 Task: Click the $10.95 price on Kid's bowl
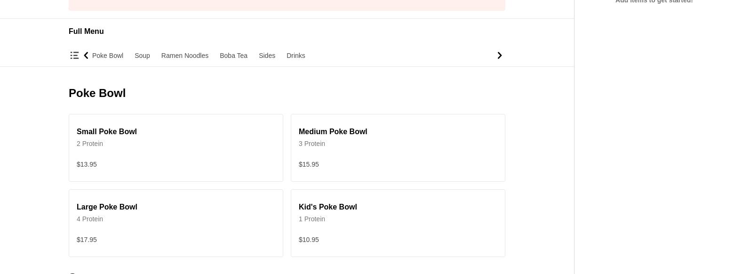pyautogui.click(x=309, y=240)
